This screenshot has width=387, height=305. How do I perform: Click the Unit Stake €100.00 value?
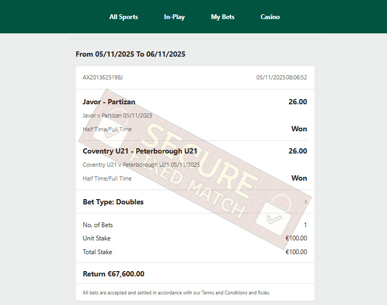click(296, 238)
